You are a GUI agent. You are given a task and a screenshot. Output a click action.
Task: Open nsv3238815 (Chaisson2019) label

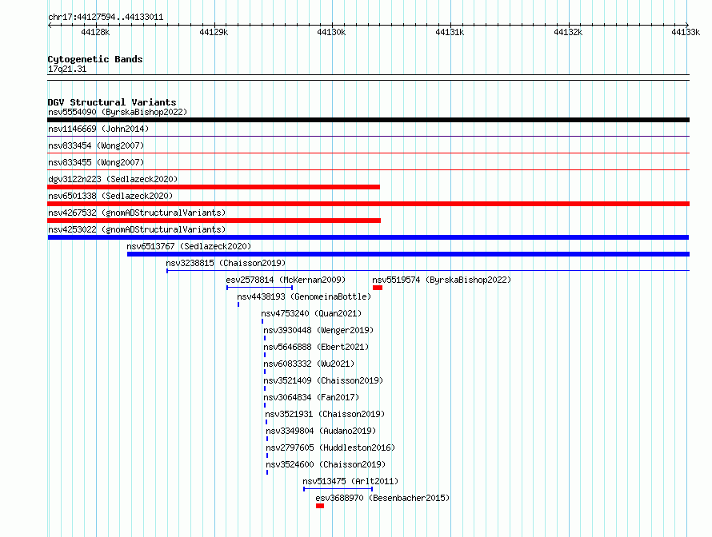[226, 263]
